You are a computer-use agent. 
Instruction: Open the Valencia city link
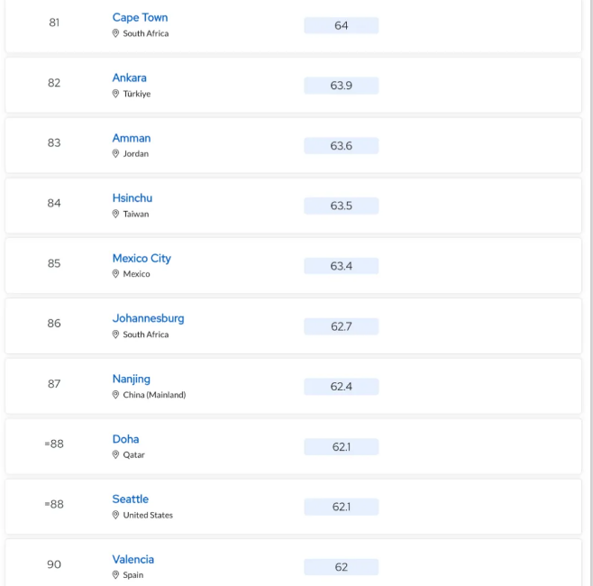[x=133, y=559]
